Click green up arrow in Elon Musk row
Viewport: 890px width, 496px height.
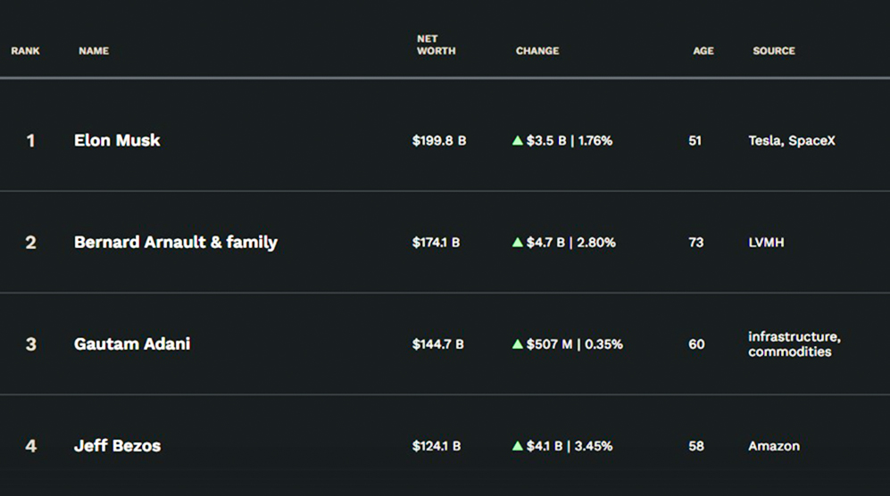(518, 140)
